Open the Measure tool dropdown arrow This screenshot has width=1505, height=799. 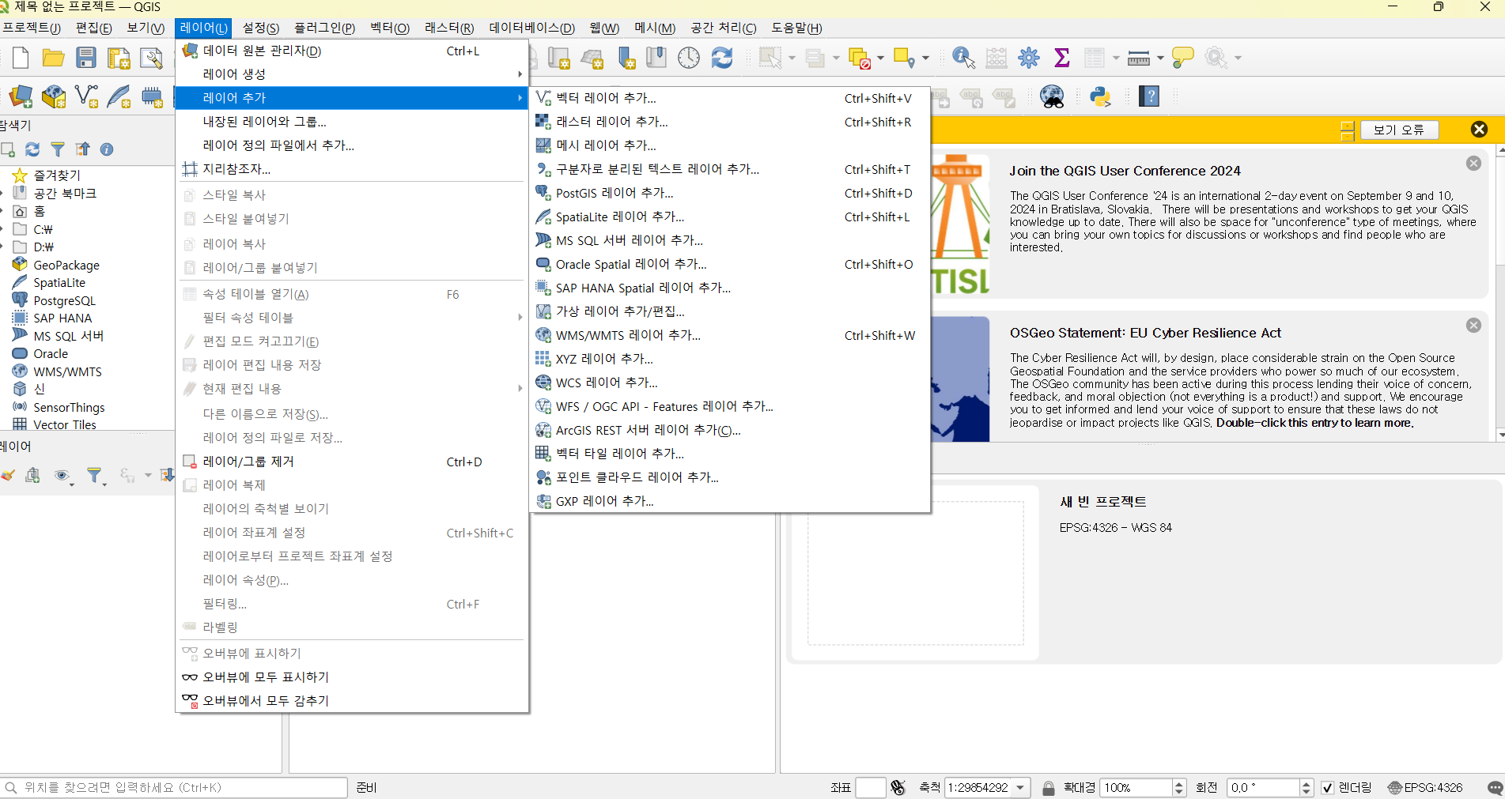(1160, 58)
